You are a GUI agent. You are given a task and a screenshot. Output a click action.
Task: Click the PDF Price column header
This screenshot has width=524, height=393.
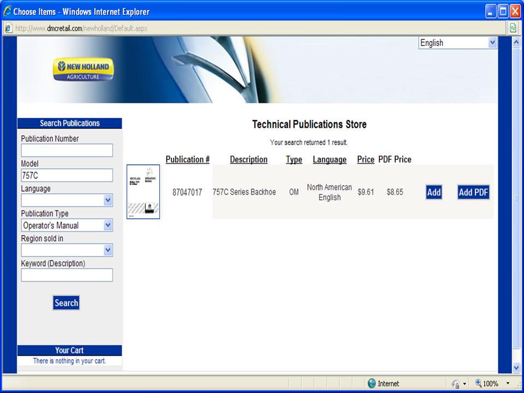[x=395, y=159]
